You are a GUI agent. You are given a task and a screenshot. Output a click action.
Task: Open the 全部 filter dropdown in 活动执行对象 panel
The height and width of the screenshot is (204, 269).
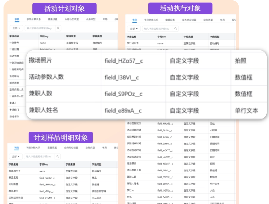pyautogui.click(x=134, y=28)
